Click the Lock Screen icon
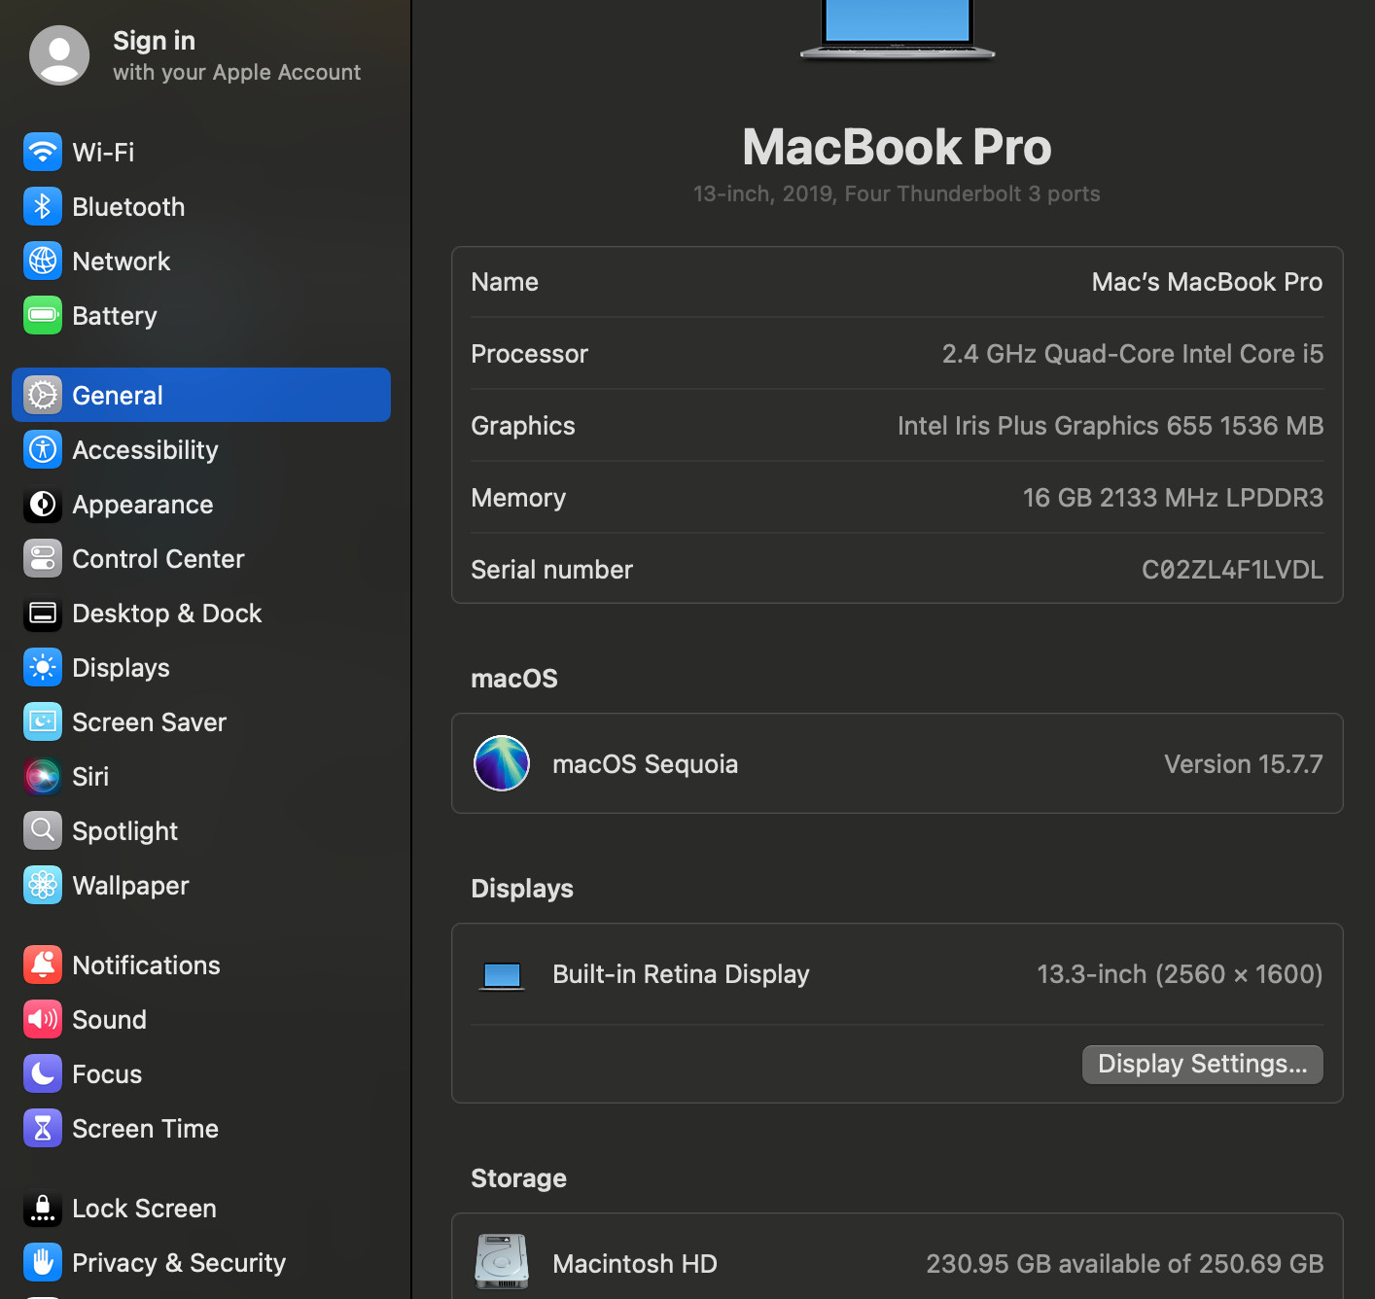Viewport: 1375px width, 1299px height. point(43,1208)
